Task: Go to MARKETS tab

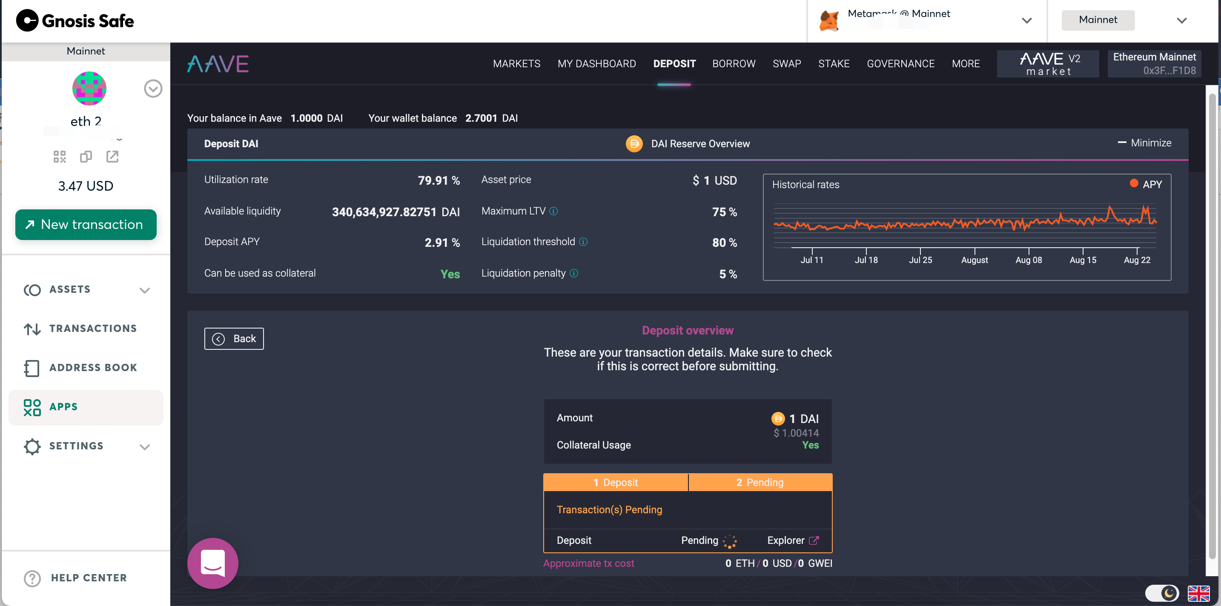Action: coord(517,64)
